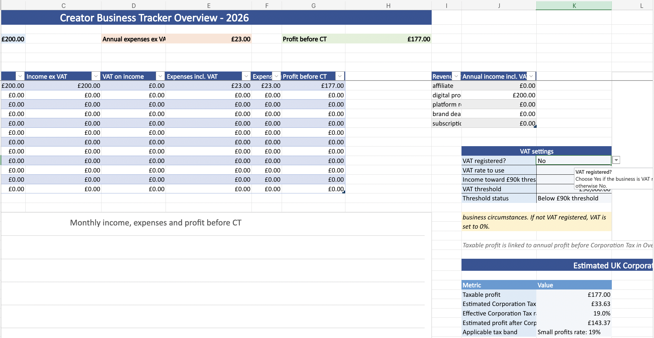The width and height of the screenshot is (654, 338).
Task: Select the £200.00 cell under Income ex VAT
Action: pos(63,86)
